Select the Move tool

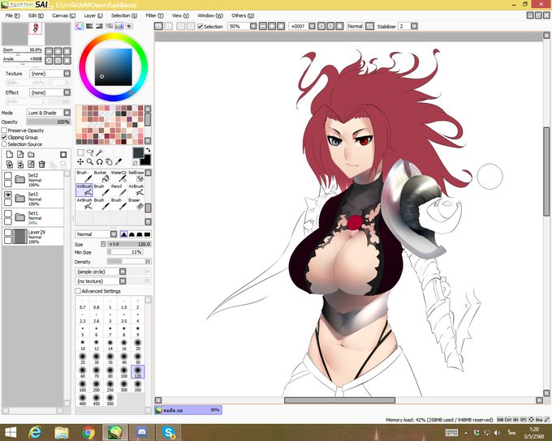[x=80, y=162]
